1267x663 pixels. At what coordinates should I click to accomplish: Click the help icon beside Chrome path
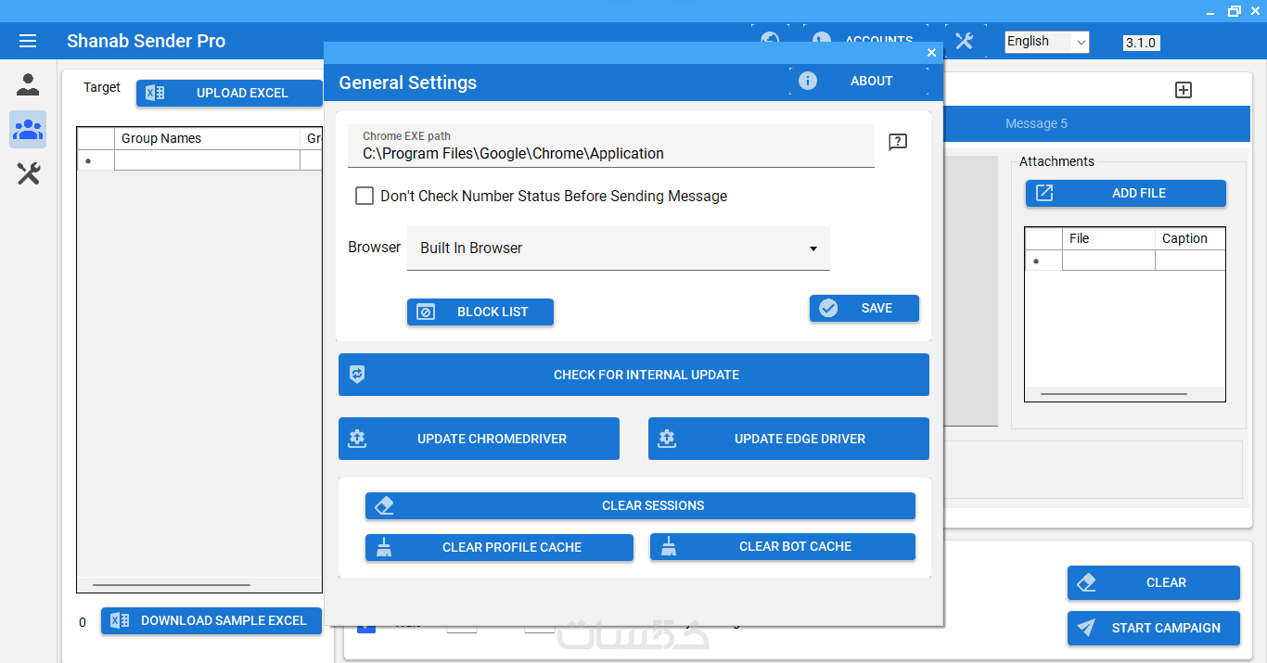pyautogui.click(x=897, y=142)
